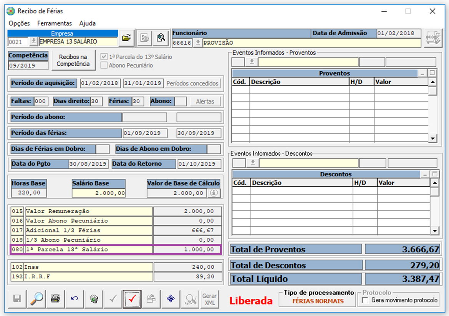Select row 192 I.R.R.F
The image size is (449, 316).
[x=116, y=276]
